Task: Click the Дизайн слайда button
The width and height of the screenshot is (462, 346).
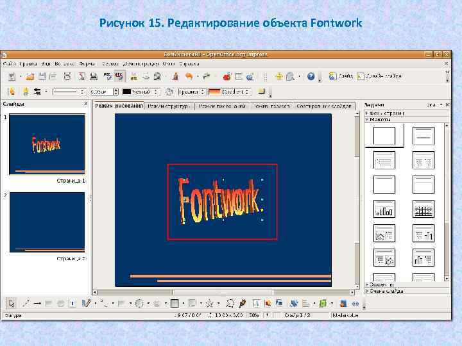Action: (x=379, y=76)
